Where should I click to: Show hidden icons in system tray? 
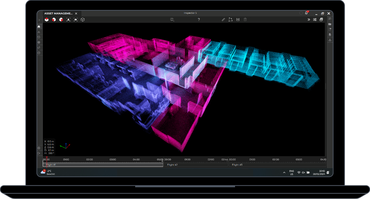pyautogui.click(x=284, y=172)
